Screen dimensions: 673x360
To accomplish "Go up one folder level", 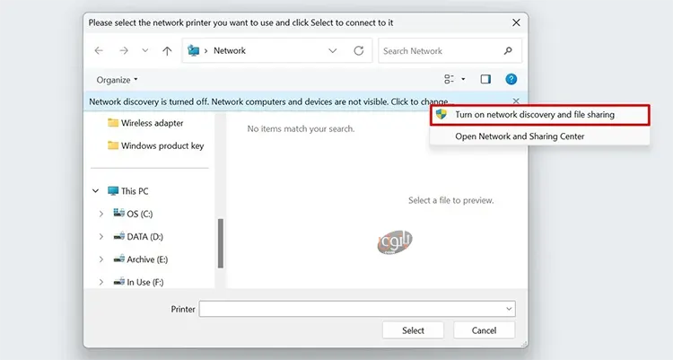I will 167,50.
